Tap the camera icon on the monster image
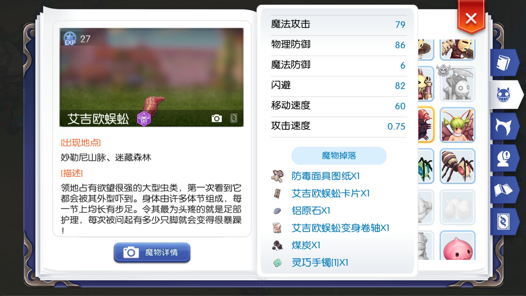This screenshot has width=526, height=296. [216, 118]
